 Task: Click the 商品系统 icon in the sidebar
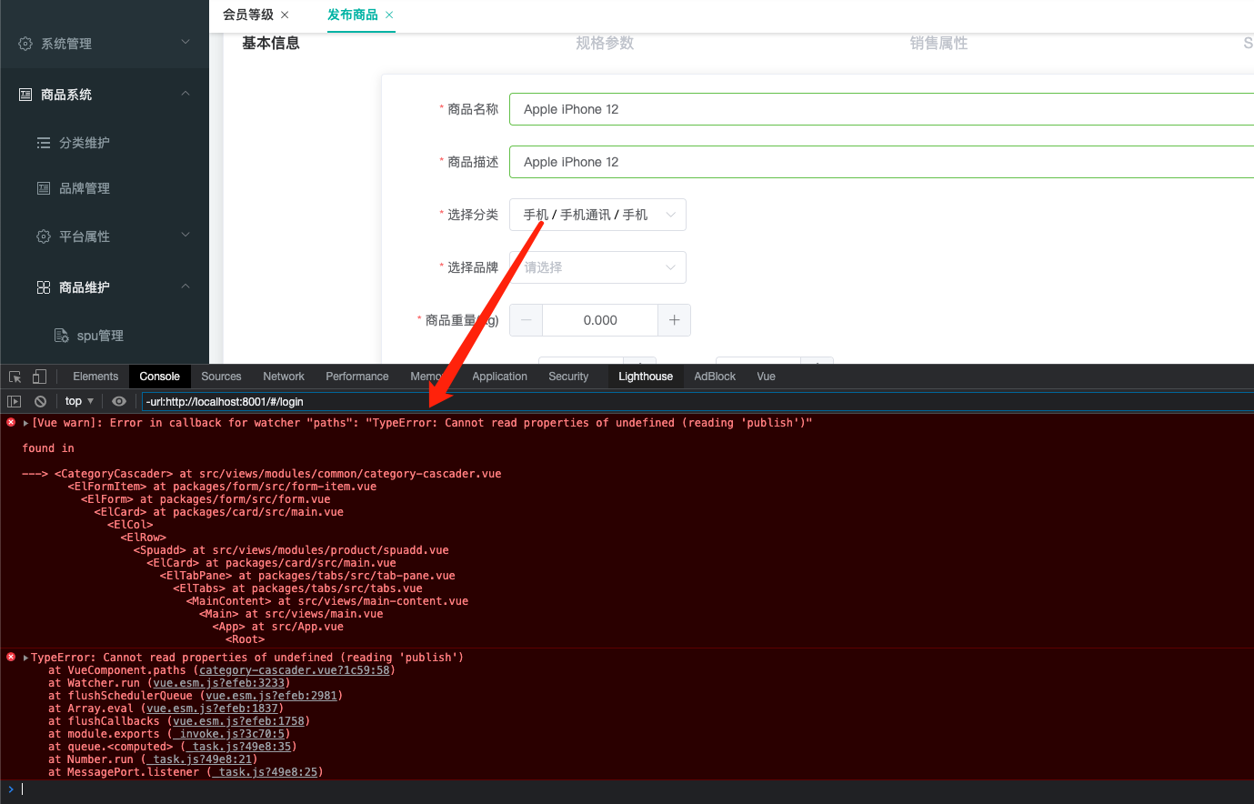(25, 95)
